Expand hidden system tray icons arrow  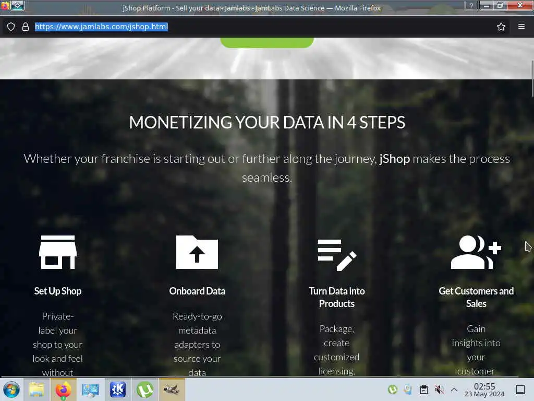pos(454,390)
